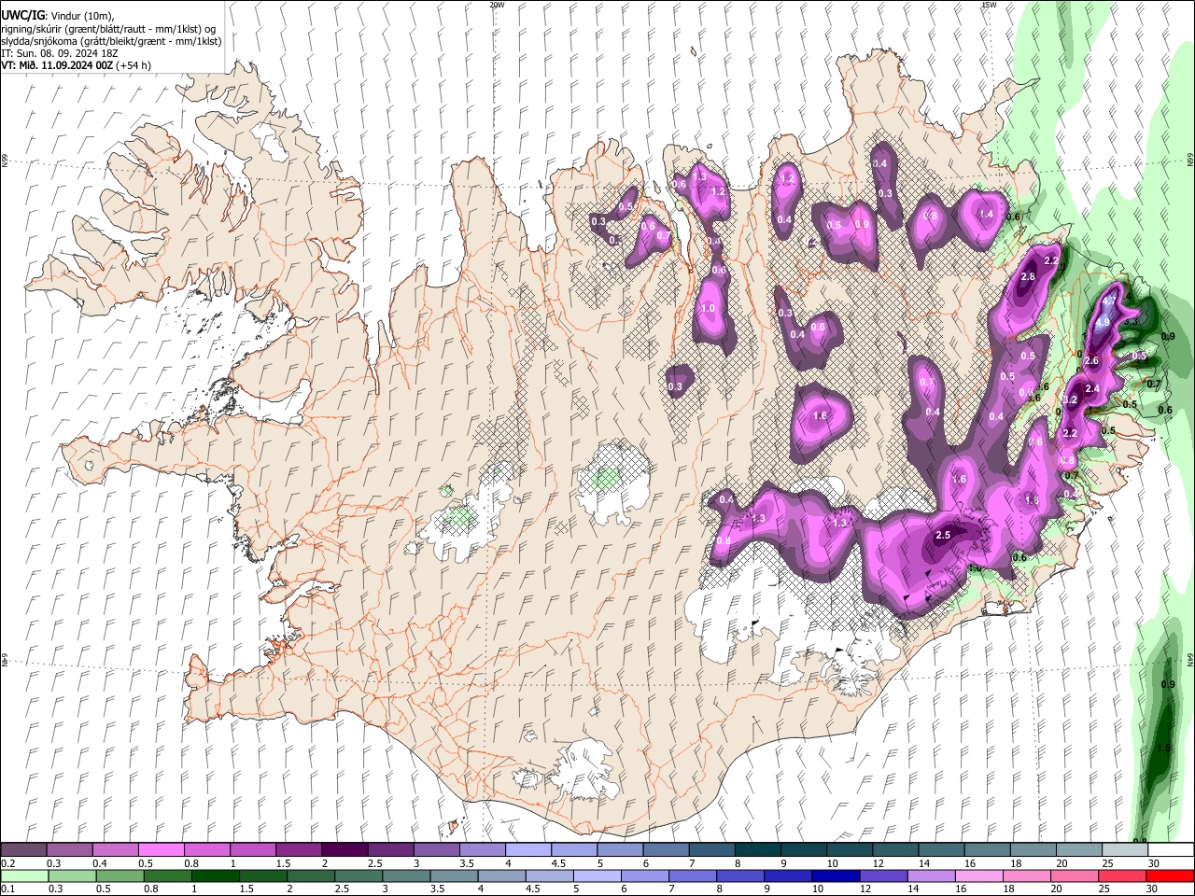This screenshot has height=896, width=1195.
Task: Click the '(+54 h)' forecast offset text
Action: [x=134, y=65]
